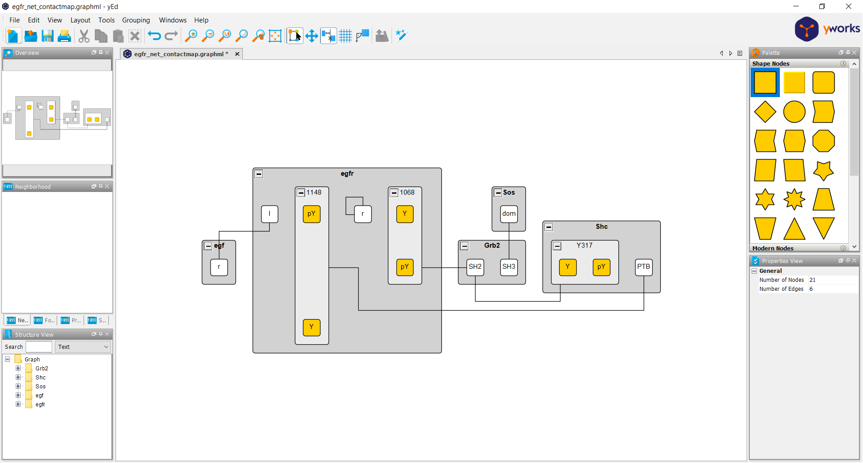Collapse Shape Nodes using its circular arrow button
863x463 pixels.
point(843,63)
